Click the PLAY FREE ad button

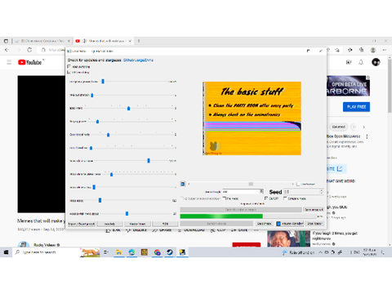(x=356, y=107)
